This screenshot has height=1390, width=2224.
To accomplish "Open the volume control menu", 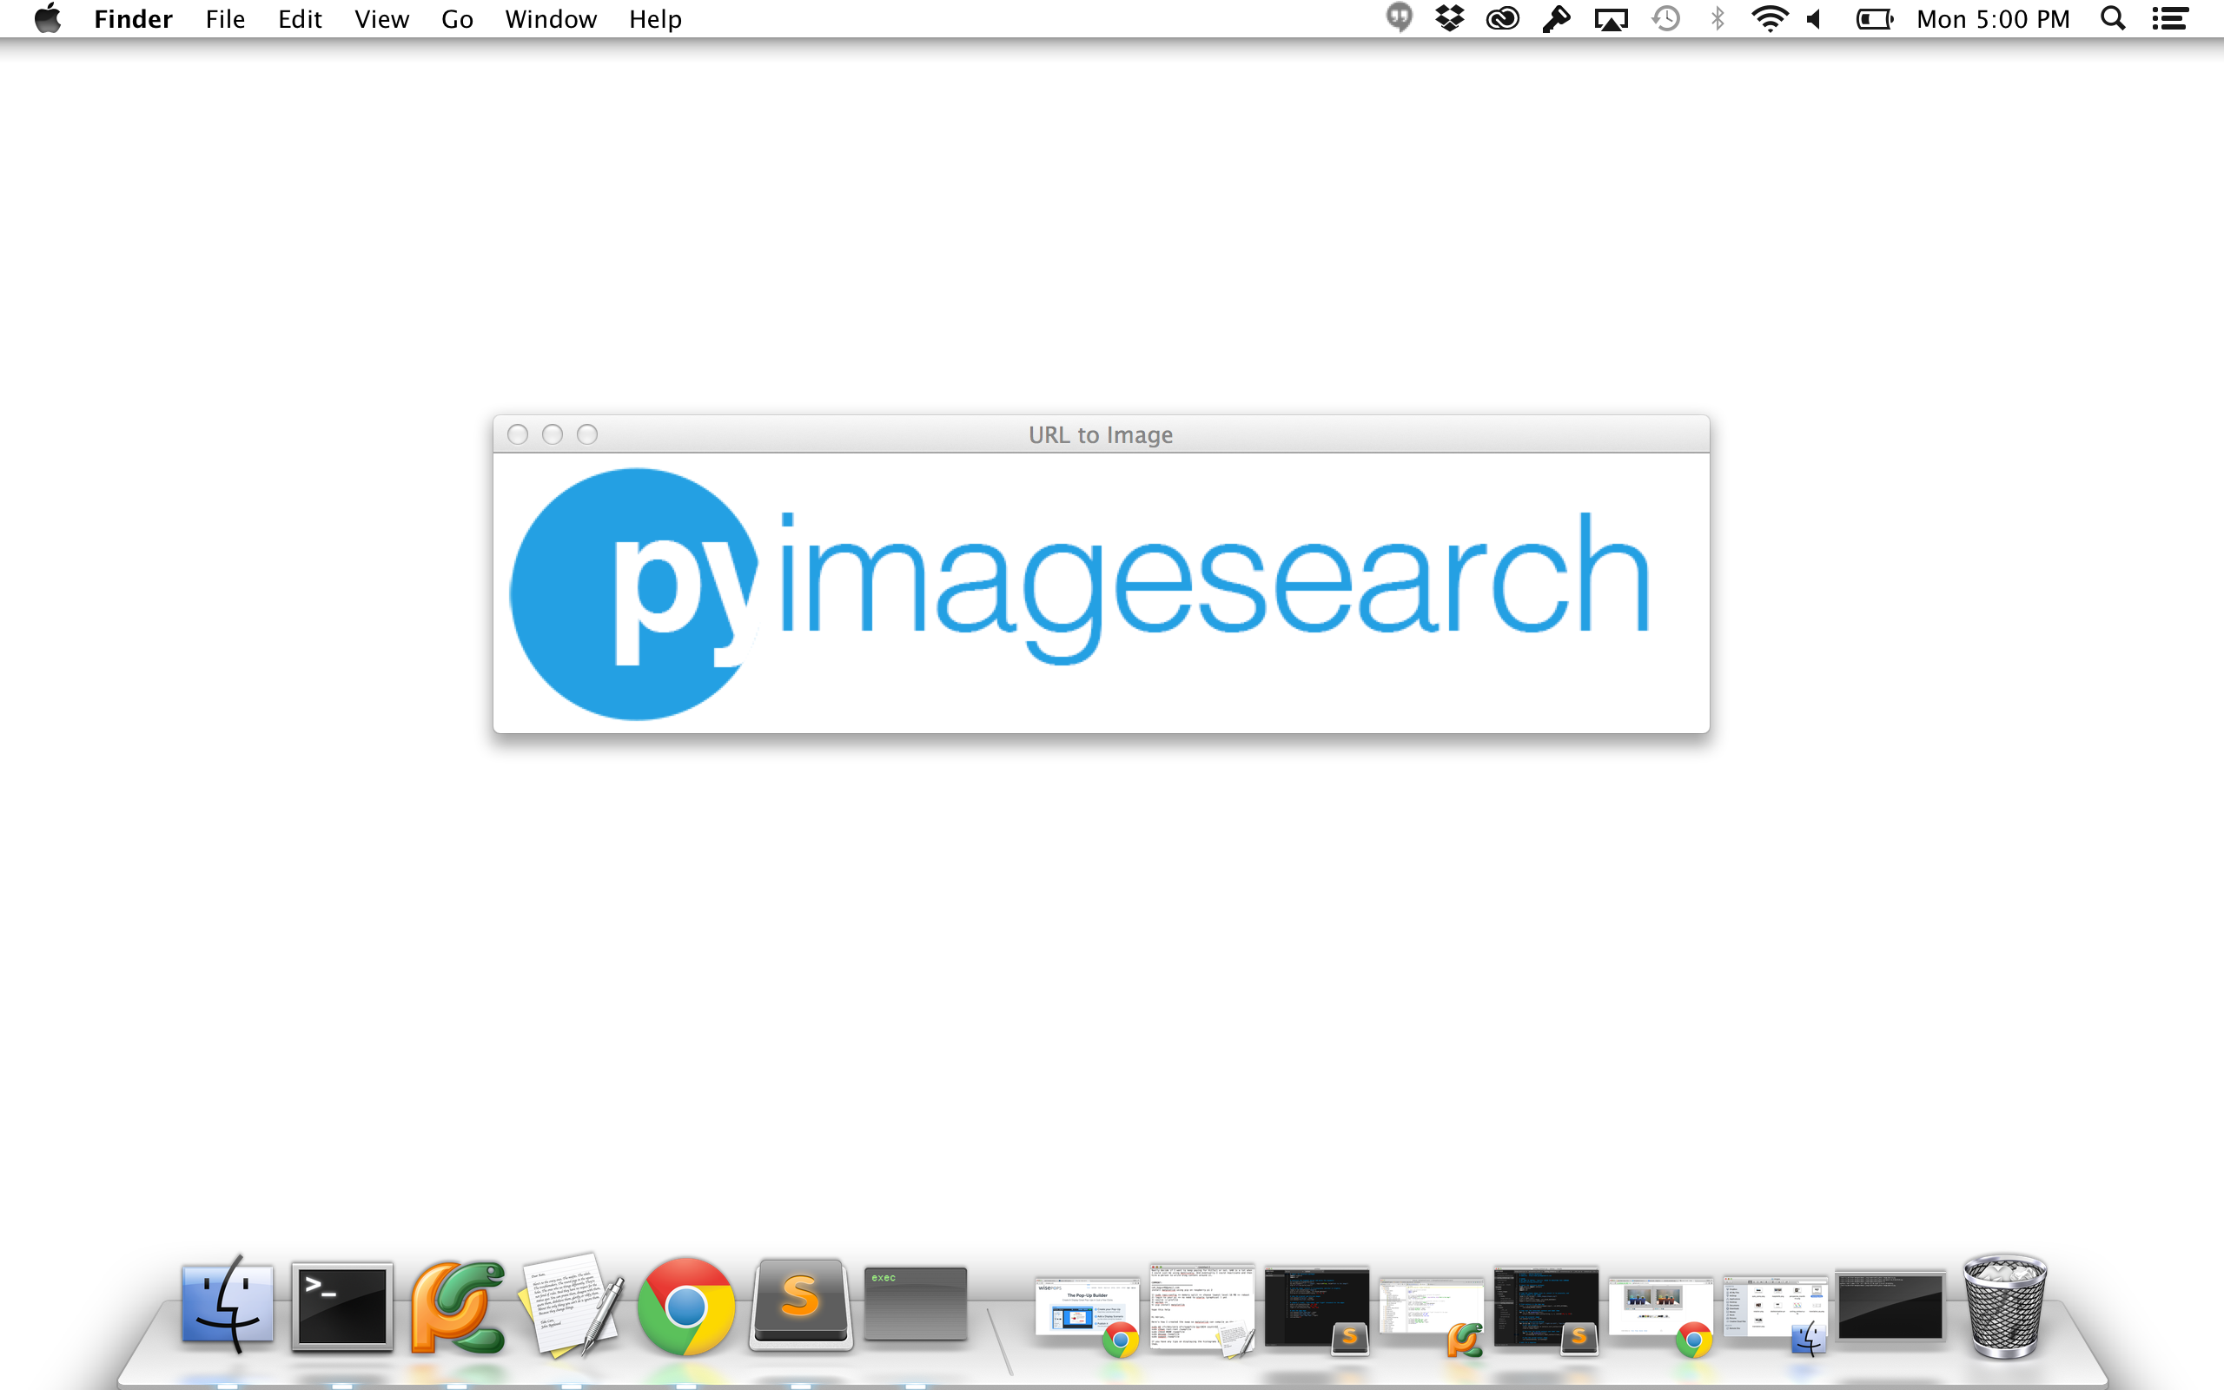I will (x=1815, y=18).
